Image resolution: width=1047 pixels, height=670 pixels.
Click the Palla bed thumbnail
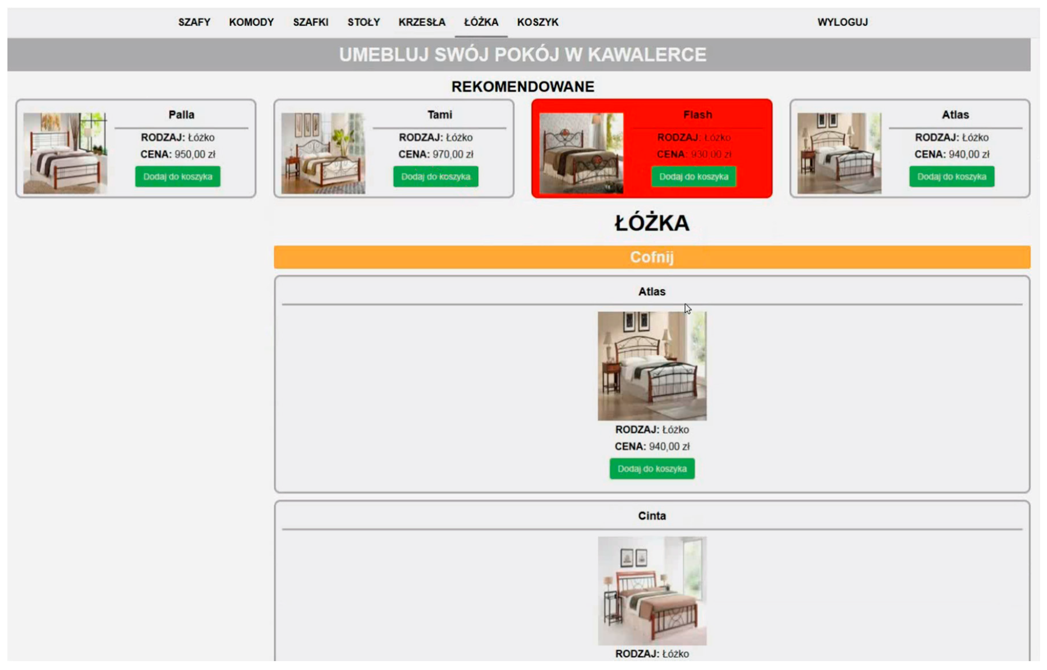(x=65, y=153)
